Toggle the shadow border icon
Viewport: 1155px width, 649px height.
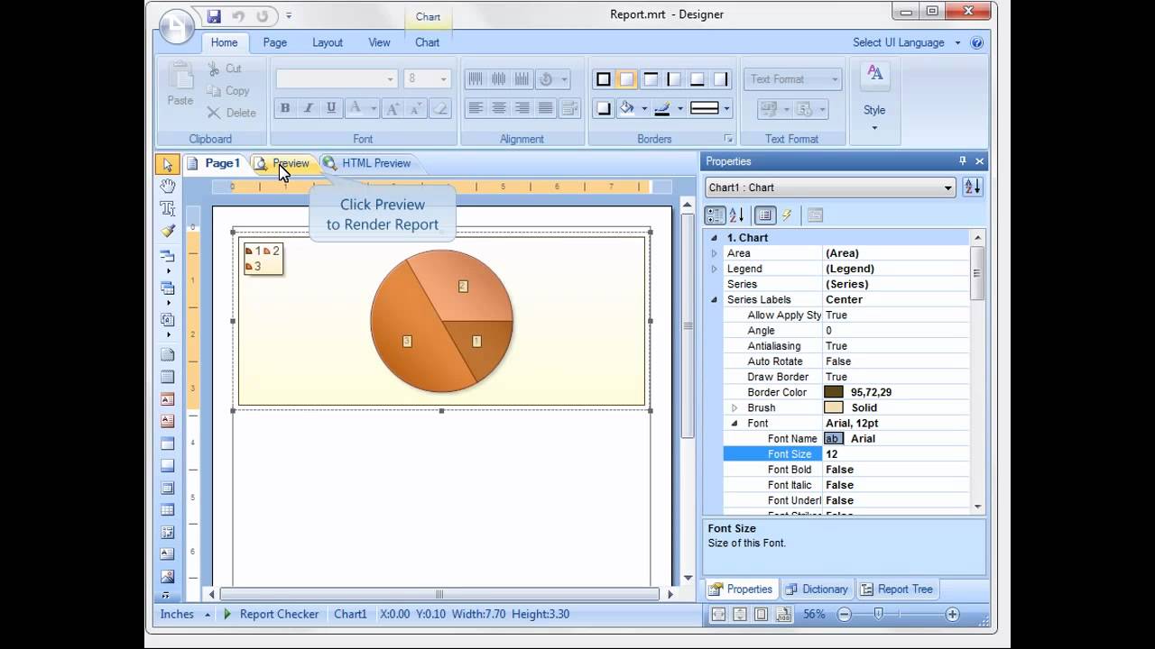pos(604,108)
